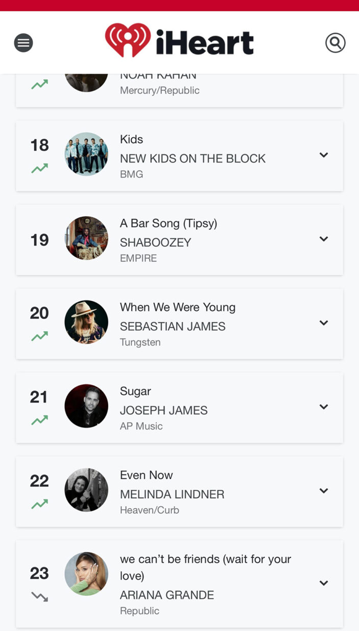Click Shaboozey artist photo

pyautogui.click(x=86, y=238)
